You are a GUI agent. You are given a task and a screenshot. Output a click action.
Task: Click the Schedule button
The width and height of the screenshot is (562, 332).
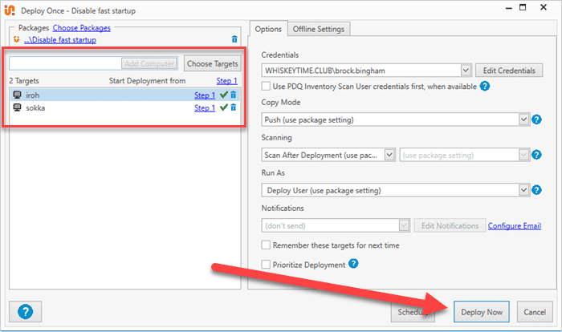tap(412, 312)
